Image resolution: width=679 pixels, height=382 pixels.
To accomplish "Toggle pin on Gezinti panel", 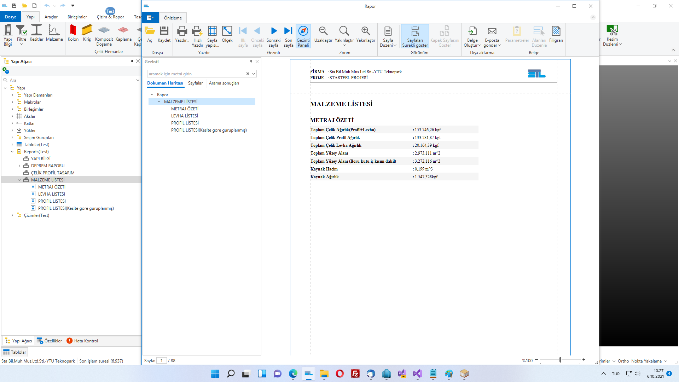I will click(x=251, y=62).
